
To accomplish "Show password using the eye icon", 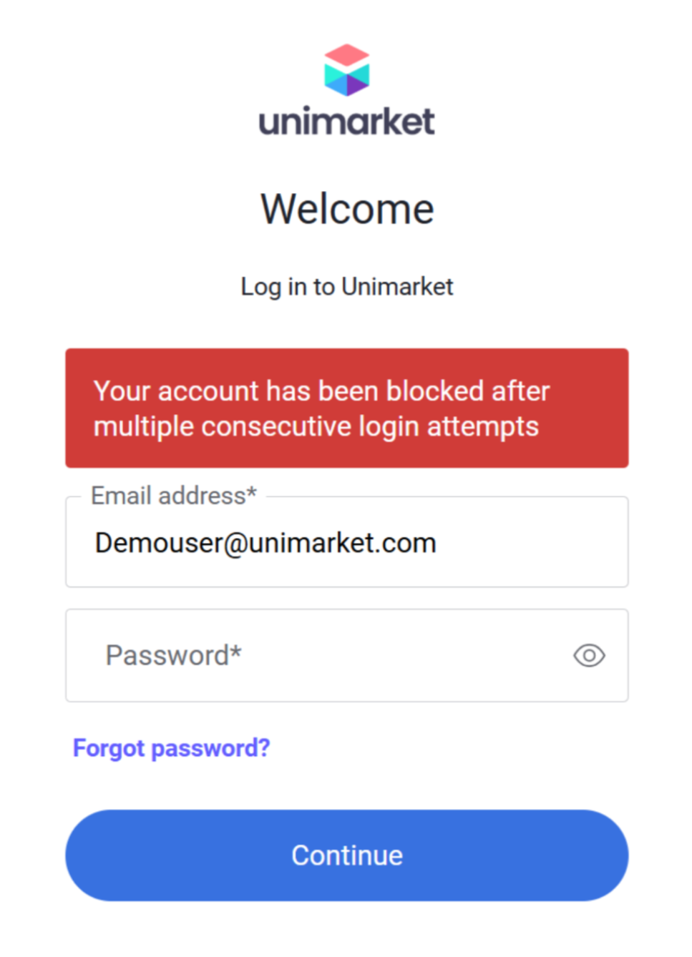I will (589, 655).
